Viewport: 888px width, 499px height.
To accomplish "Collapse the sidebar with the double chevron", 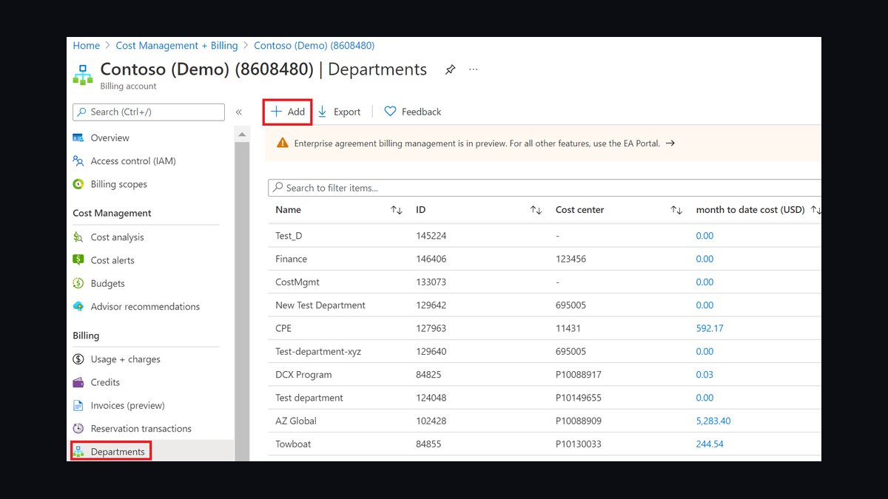I will tap(239, 112).
